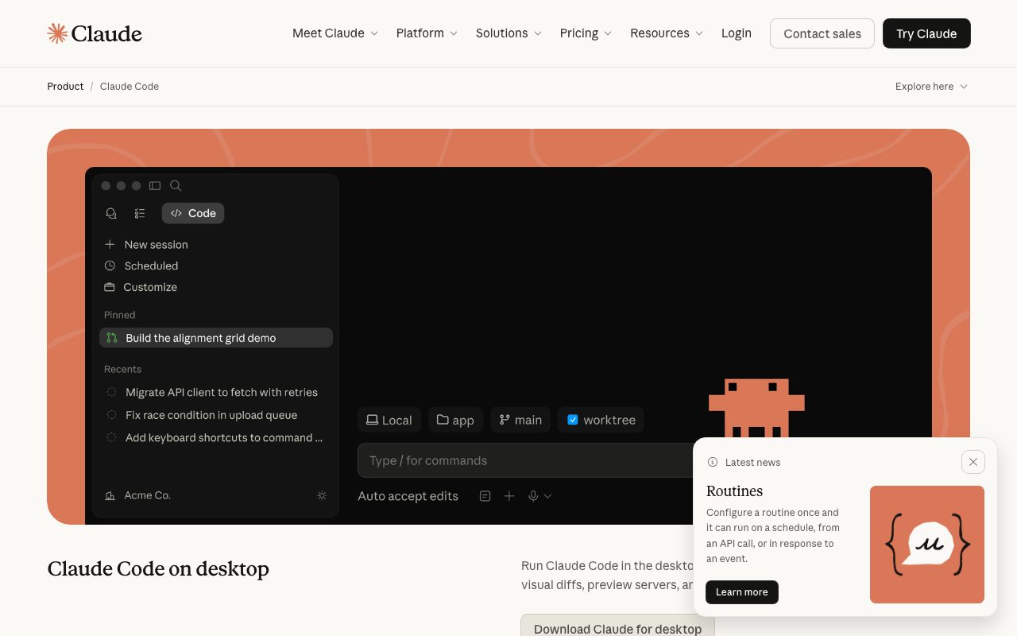This screenshot has height=636, width=1017.
Task: Switch to the Code tab
Action: point(193,213)
